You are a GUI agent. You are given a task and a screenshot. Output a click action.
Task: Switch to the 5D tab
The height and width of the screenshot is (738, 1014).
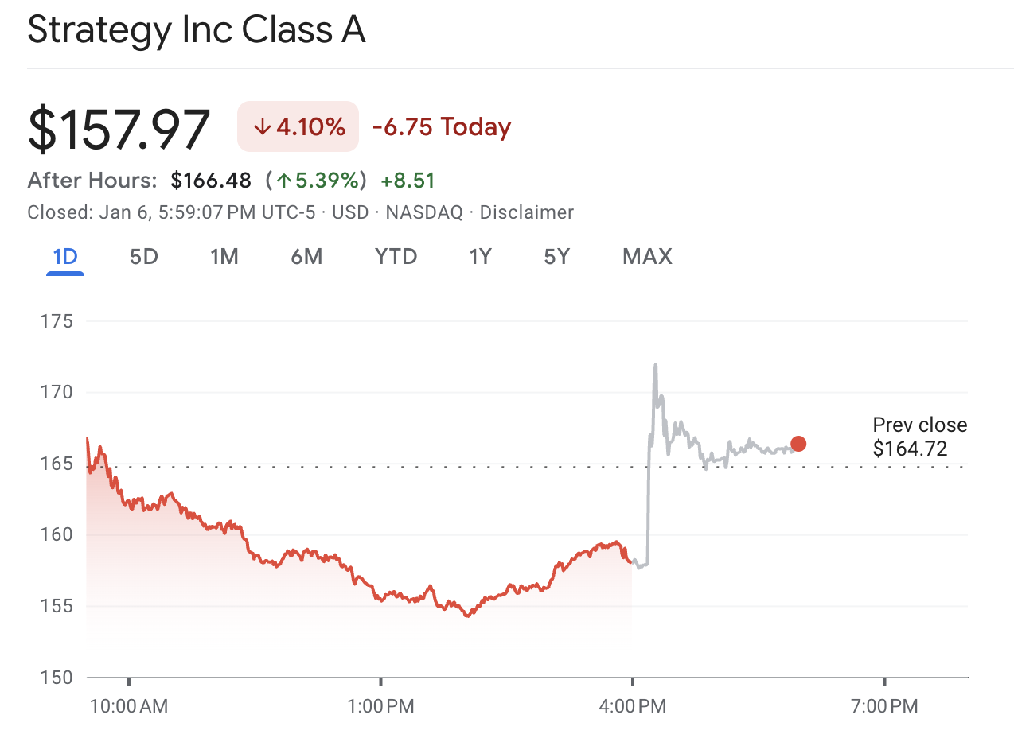tap(143, 256)
